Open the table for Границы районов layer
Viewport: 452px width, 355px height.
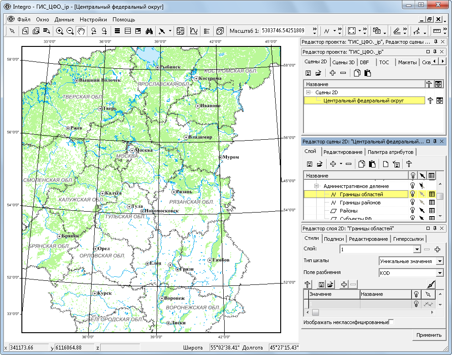coord(432,203)
